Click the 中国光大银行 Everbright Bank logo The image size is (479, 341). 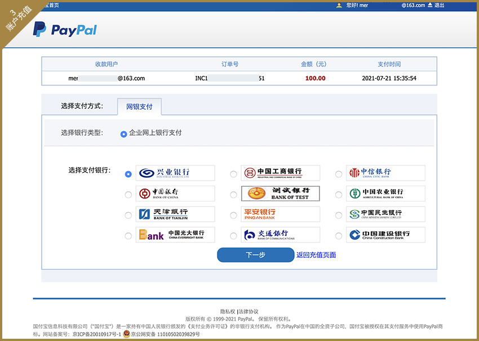pyautogui.click(x=175, y=235)
